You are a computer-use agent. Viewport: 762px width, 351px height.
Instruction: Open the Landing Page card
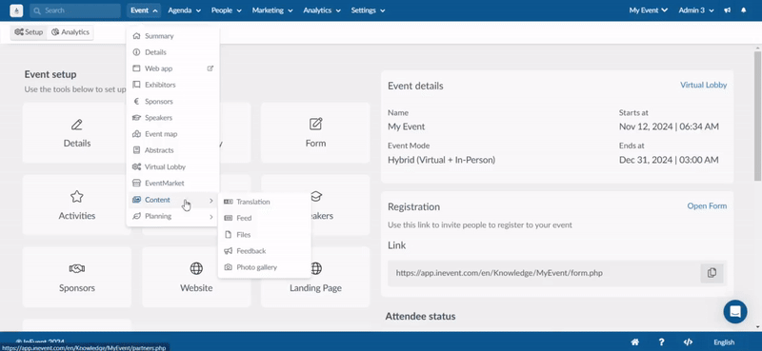(315, 277)
